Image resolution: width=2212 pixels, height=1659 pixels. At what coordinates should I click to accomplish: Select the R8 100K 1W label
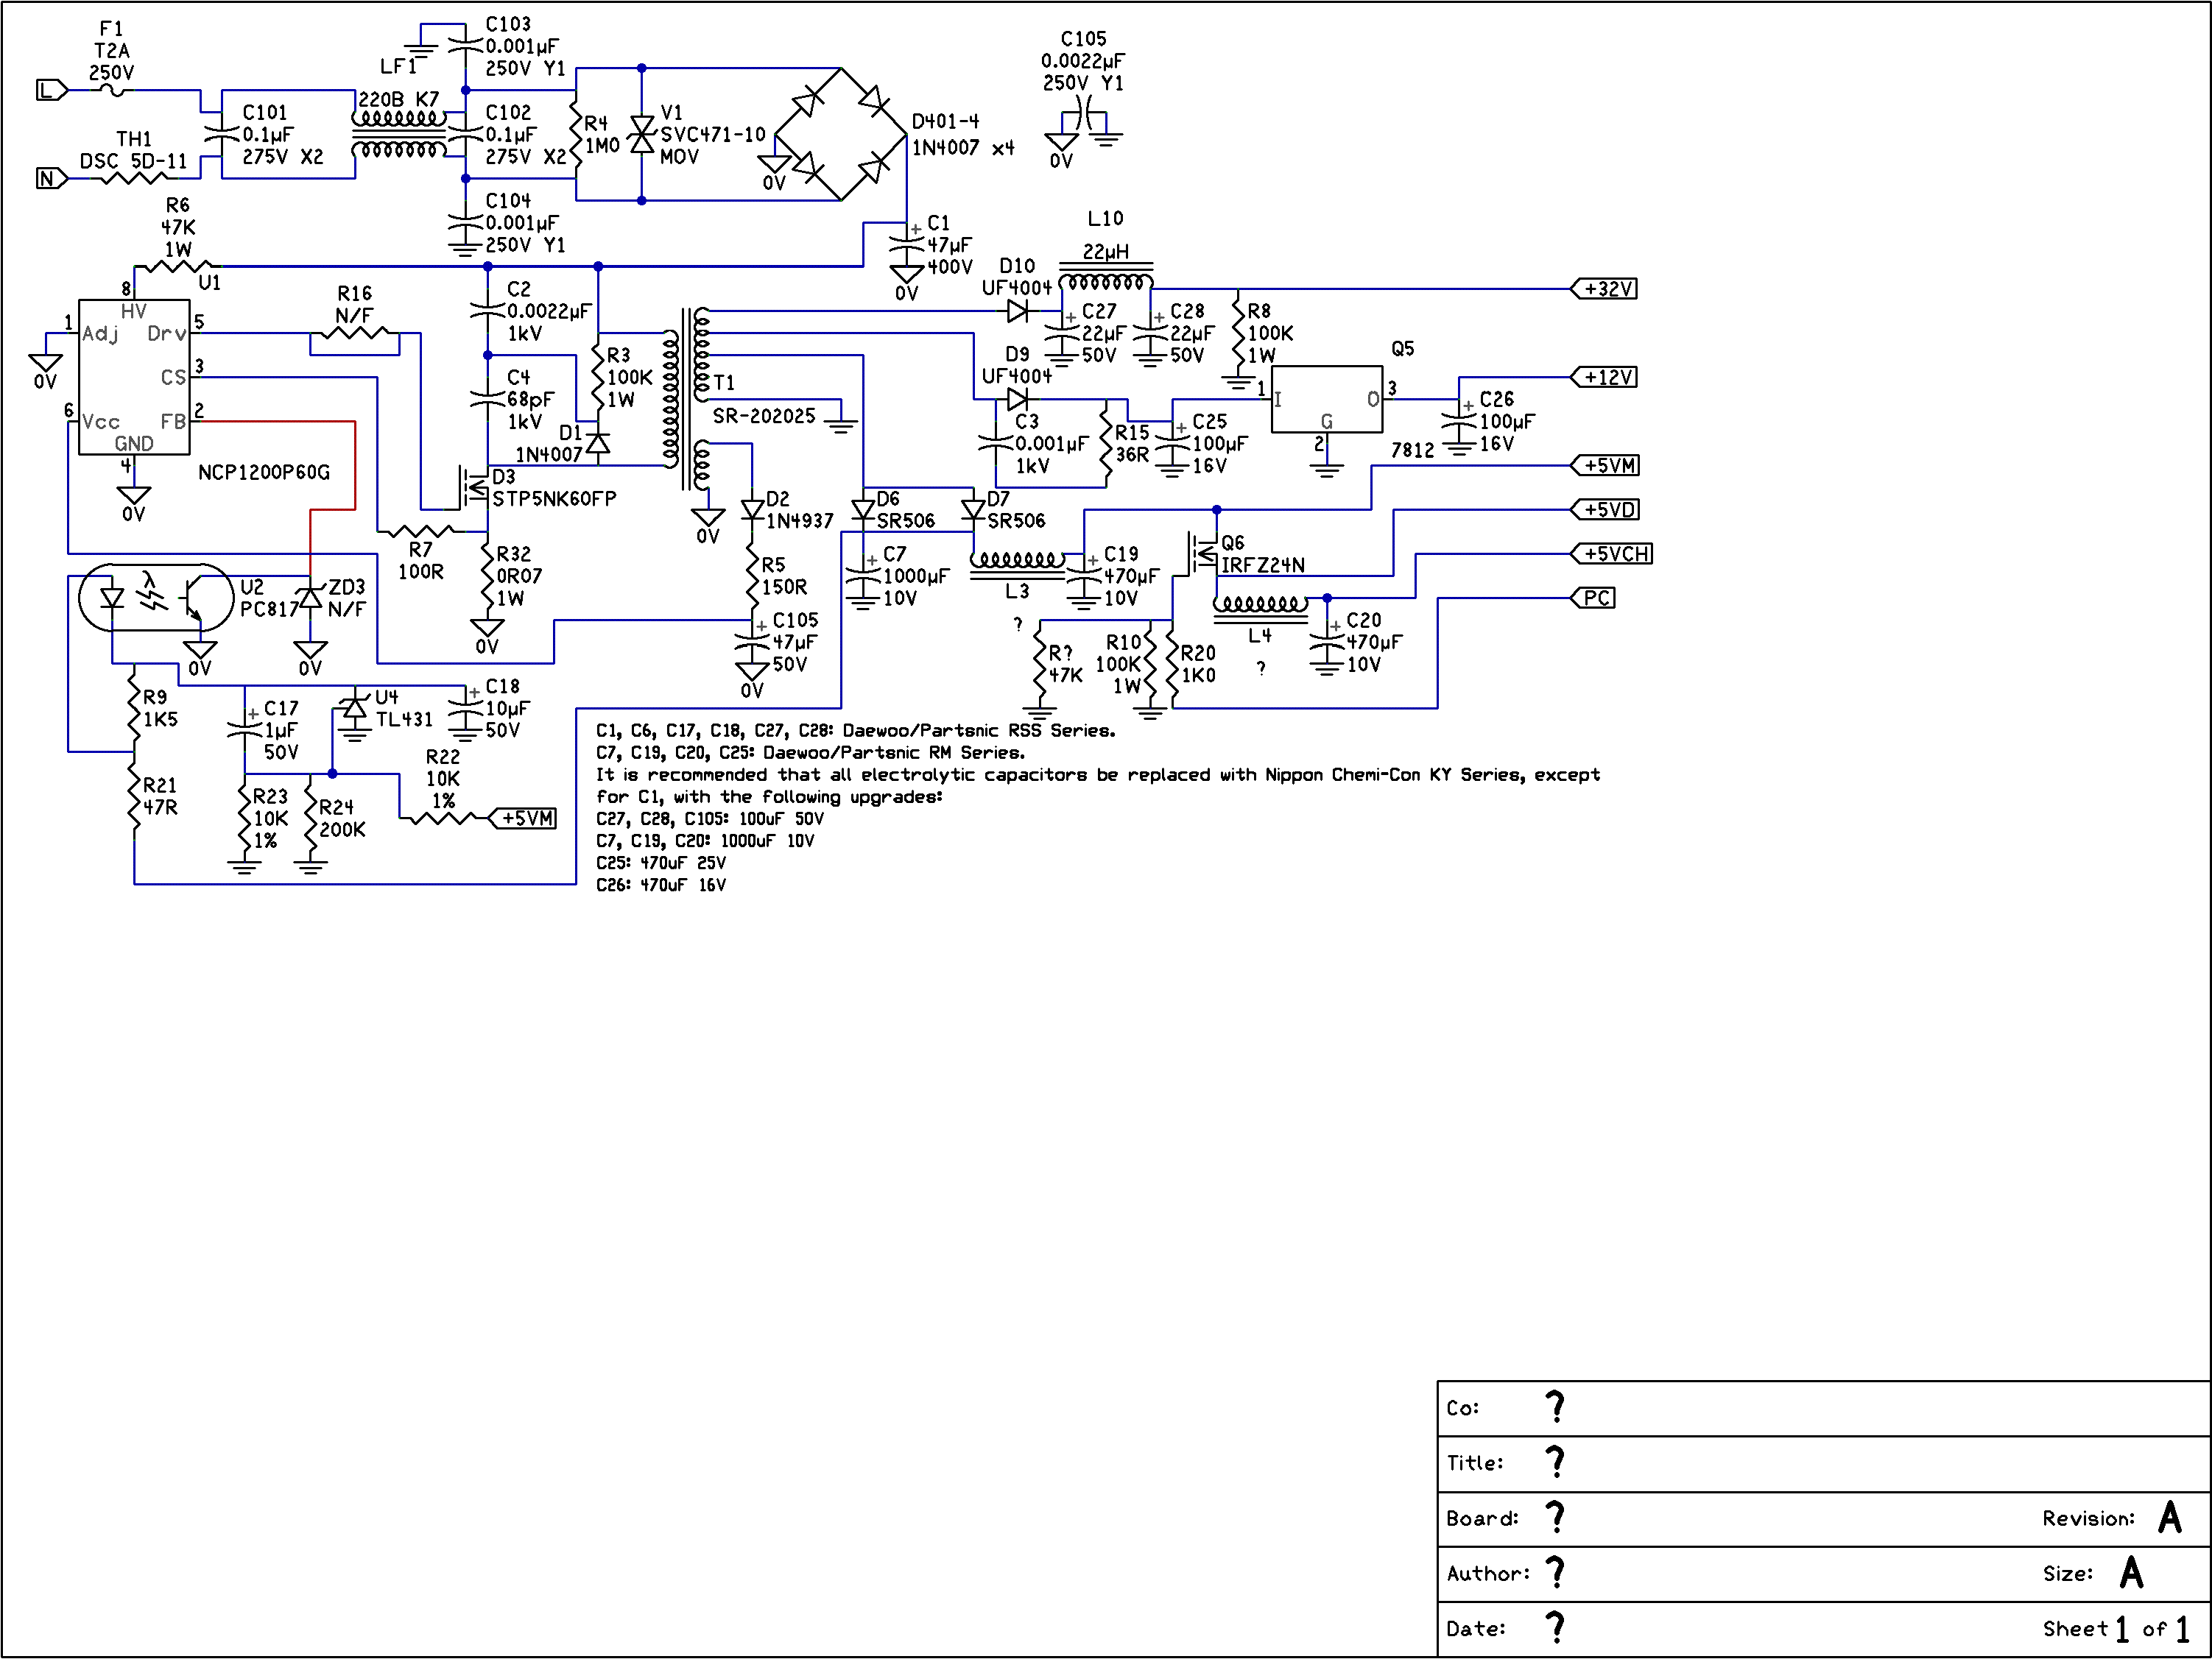pos(1270,334)
